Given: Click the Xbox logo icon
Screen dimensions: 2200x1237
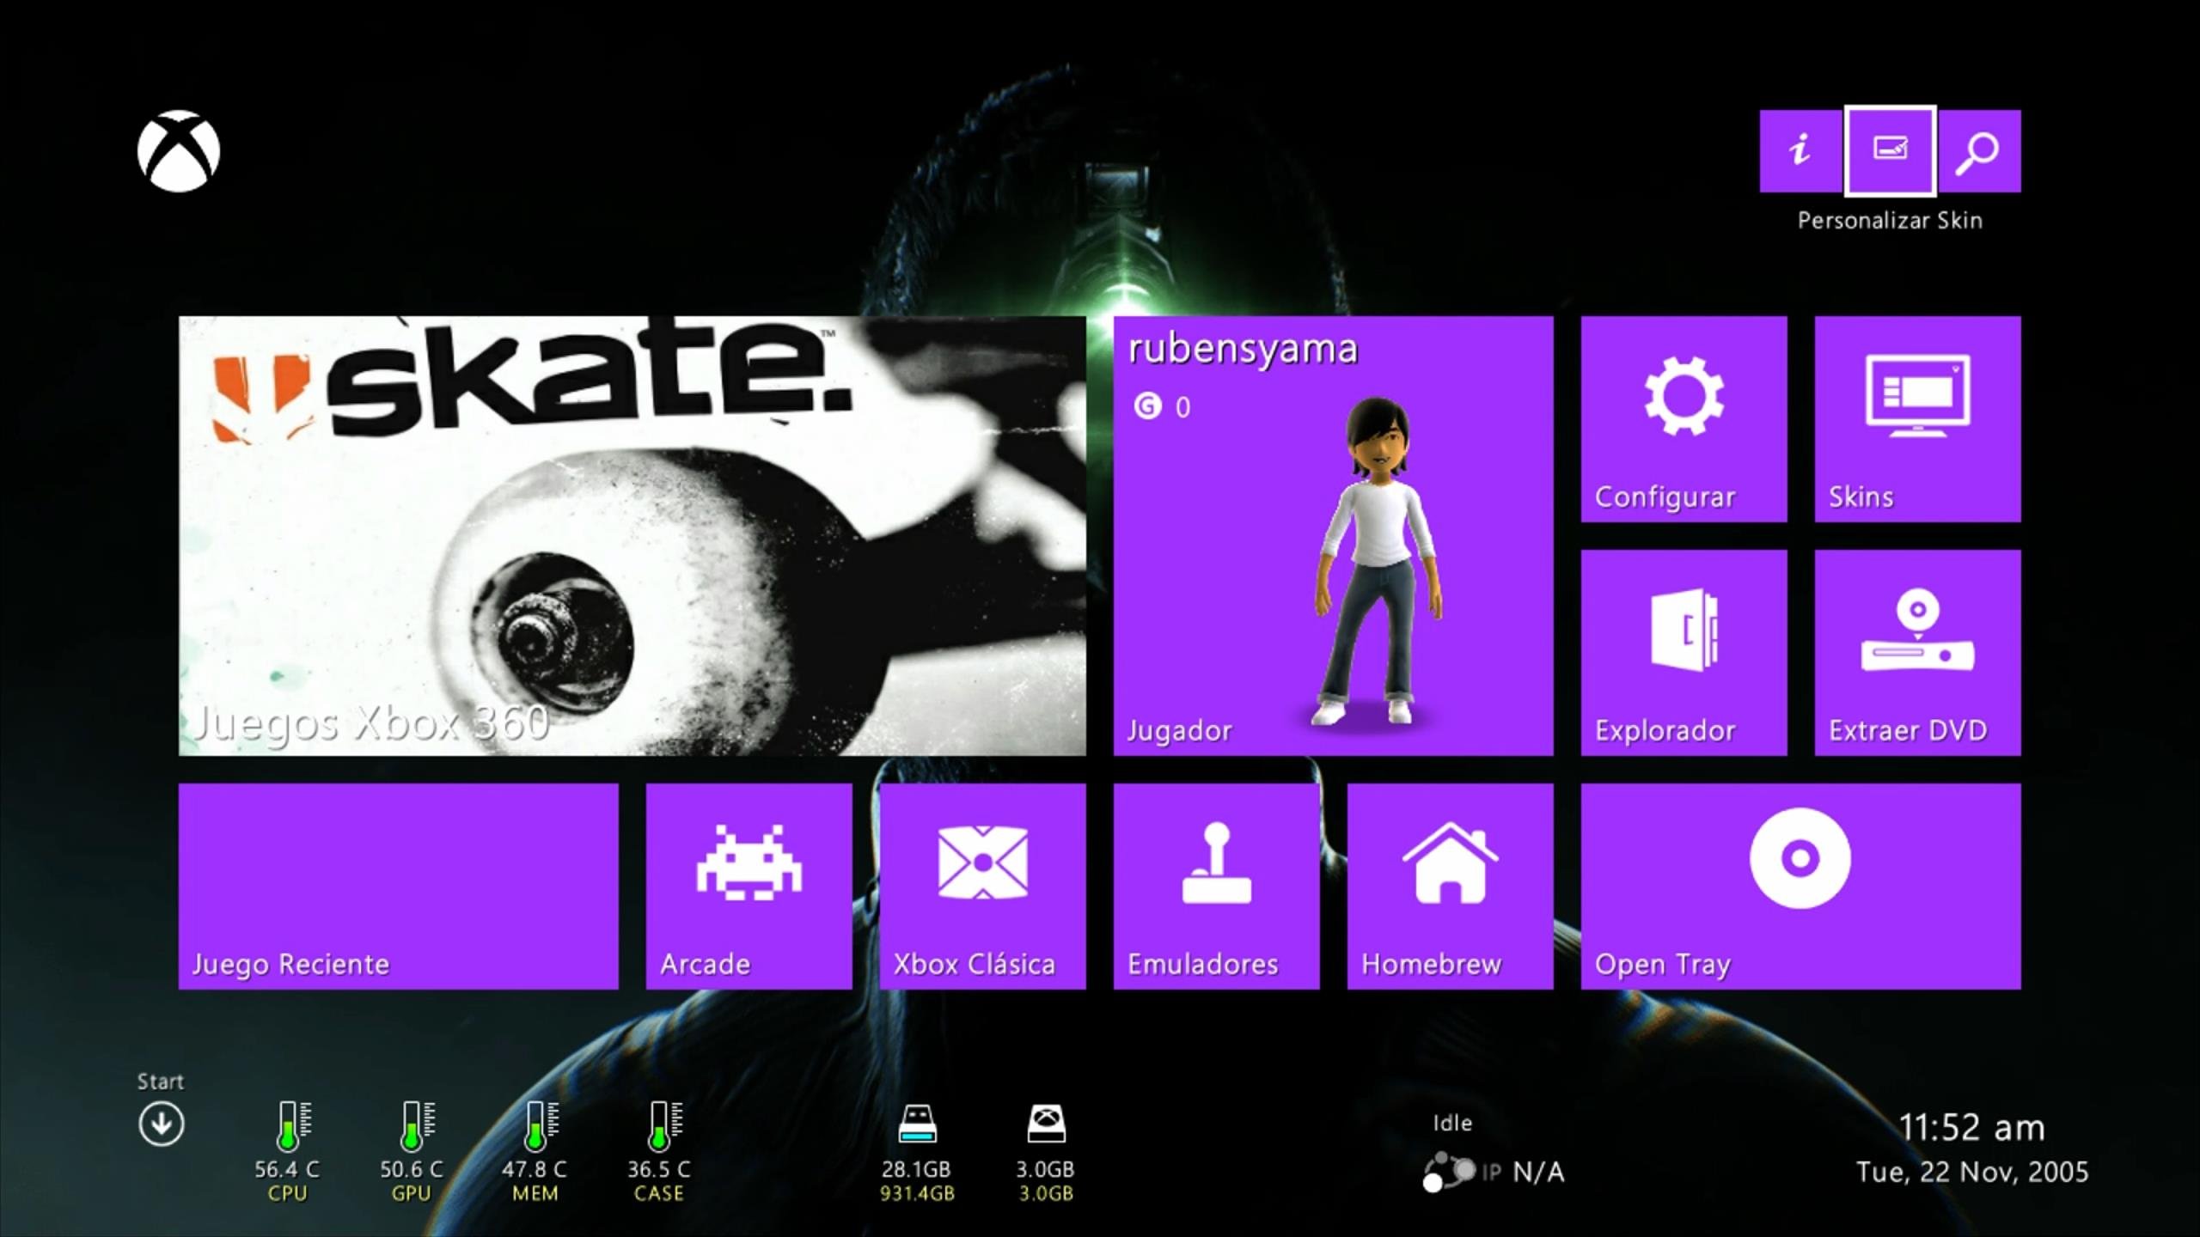Looking at the screenshot, I should tap(179, 151).
